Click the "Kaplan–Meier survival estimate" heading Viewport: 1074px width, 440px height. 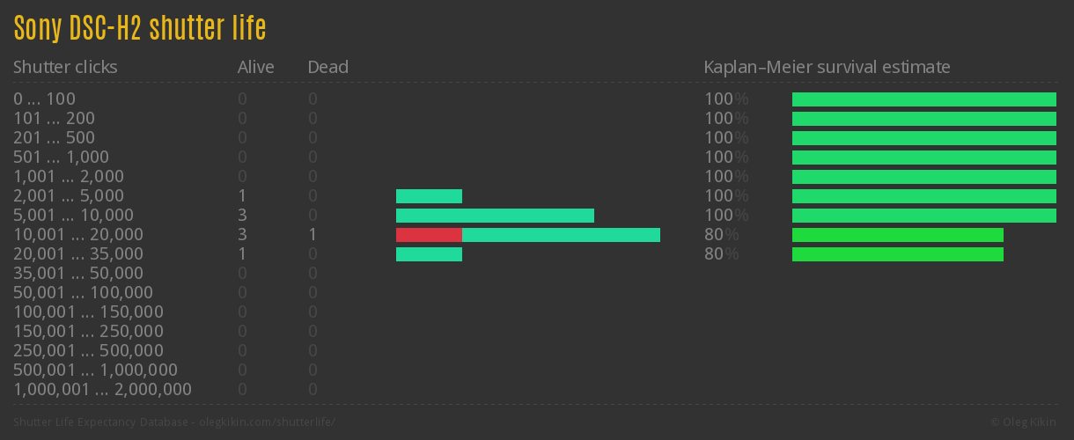827,67
